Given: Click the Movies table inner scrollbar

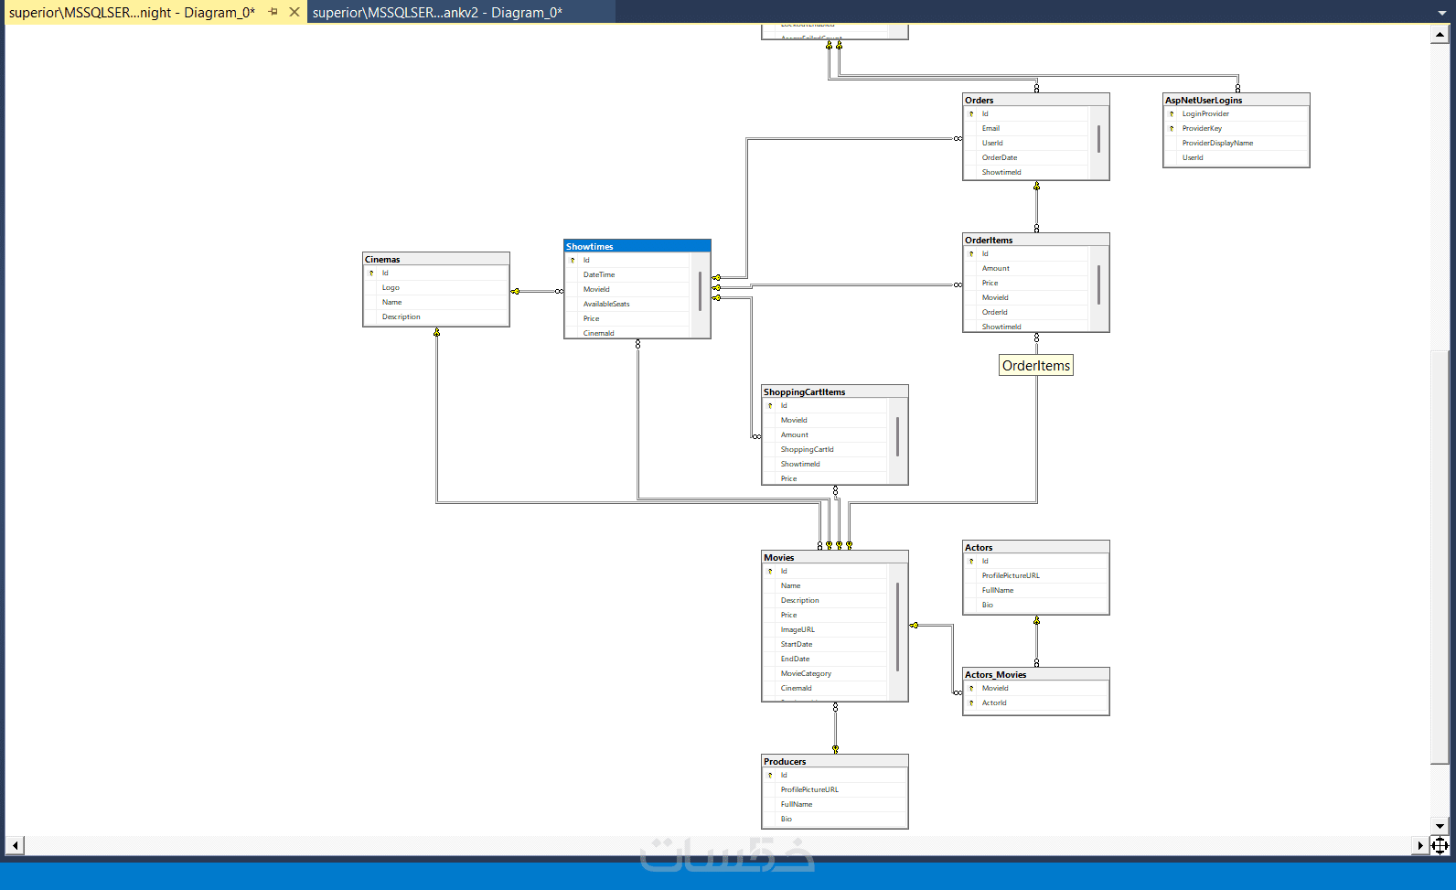Looking at the screenshot, I should [897, 627].
